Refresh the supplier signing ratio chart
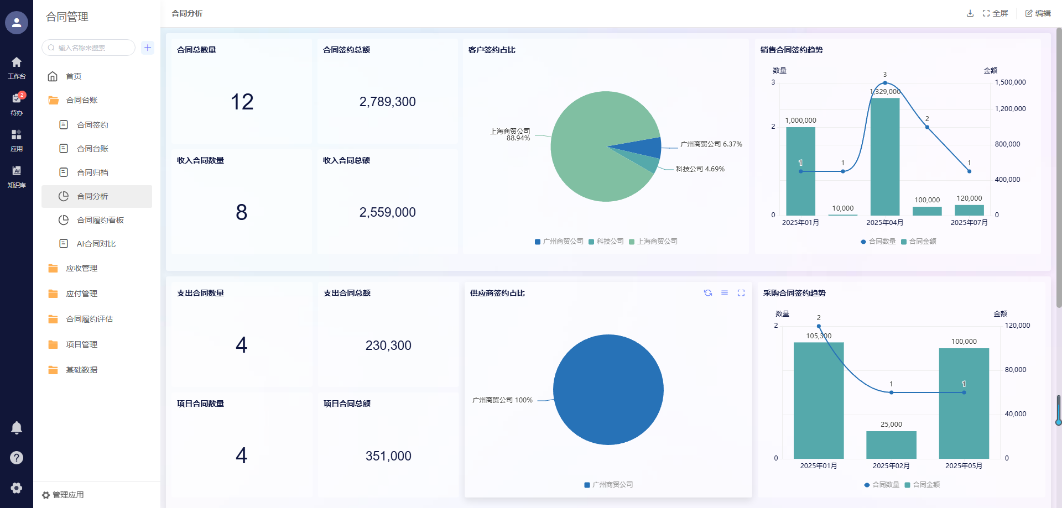This screenshot has width=1062, height=508. (x=707, y=293)
